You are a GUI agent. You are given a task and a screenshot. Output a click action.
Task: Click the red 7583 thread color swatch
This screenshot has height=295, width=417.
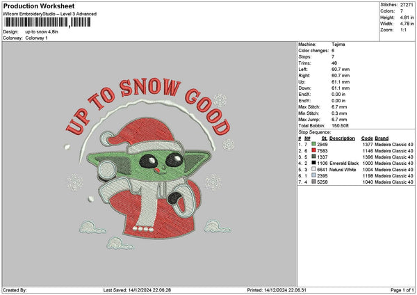(314, 150)
